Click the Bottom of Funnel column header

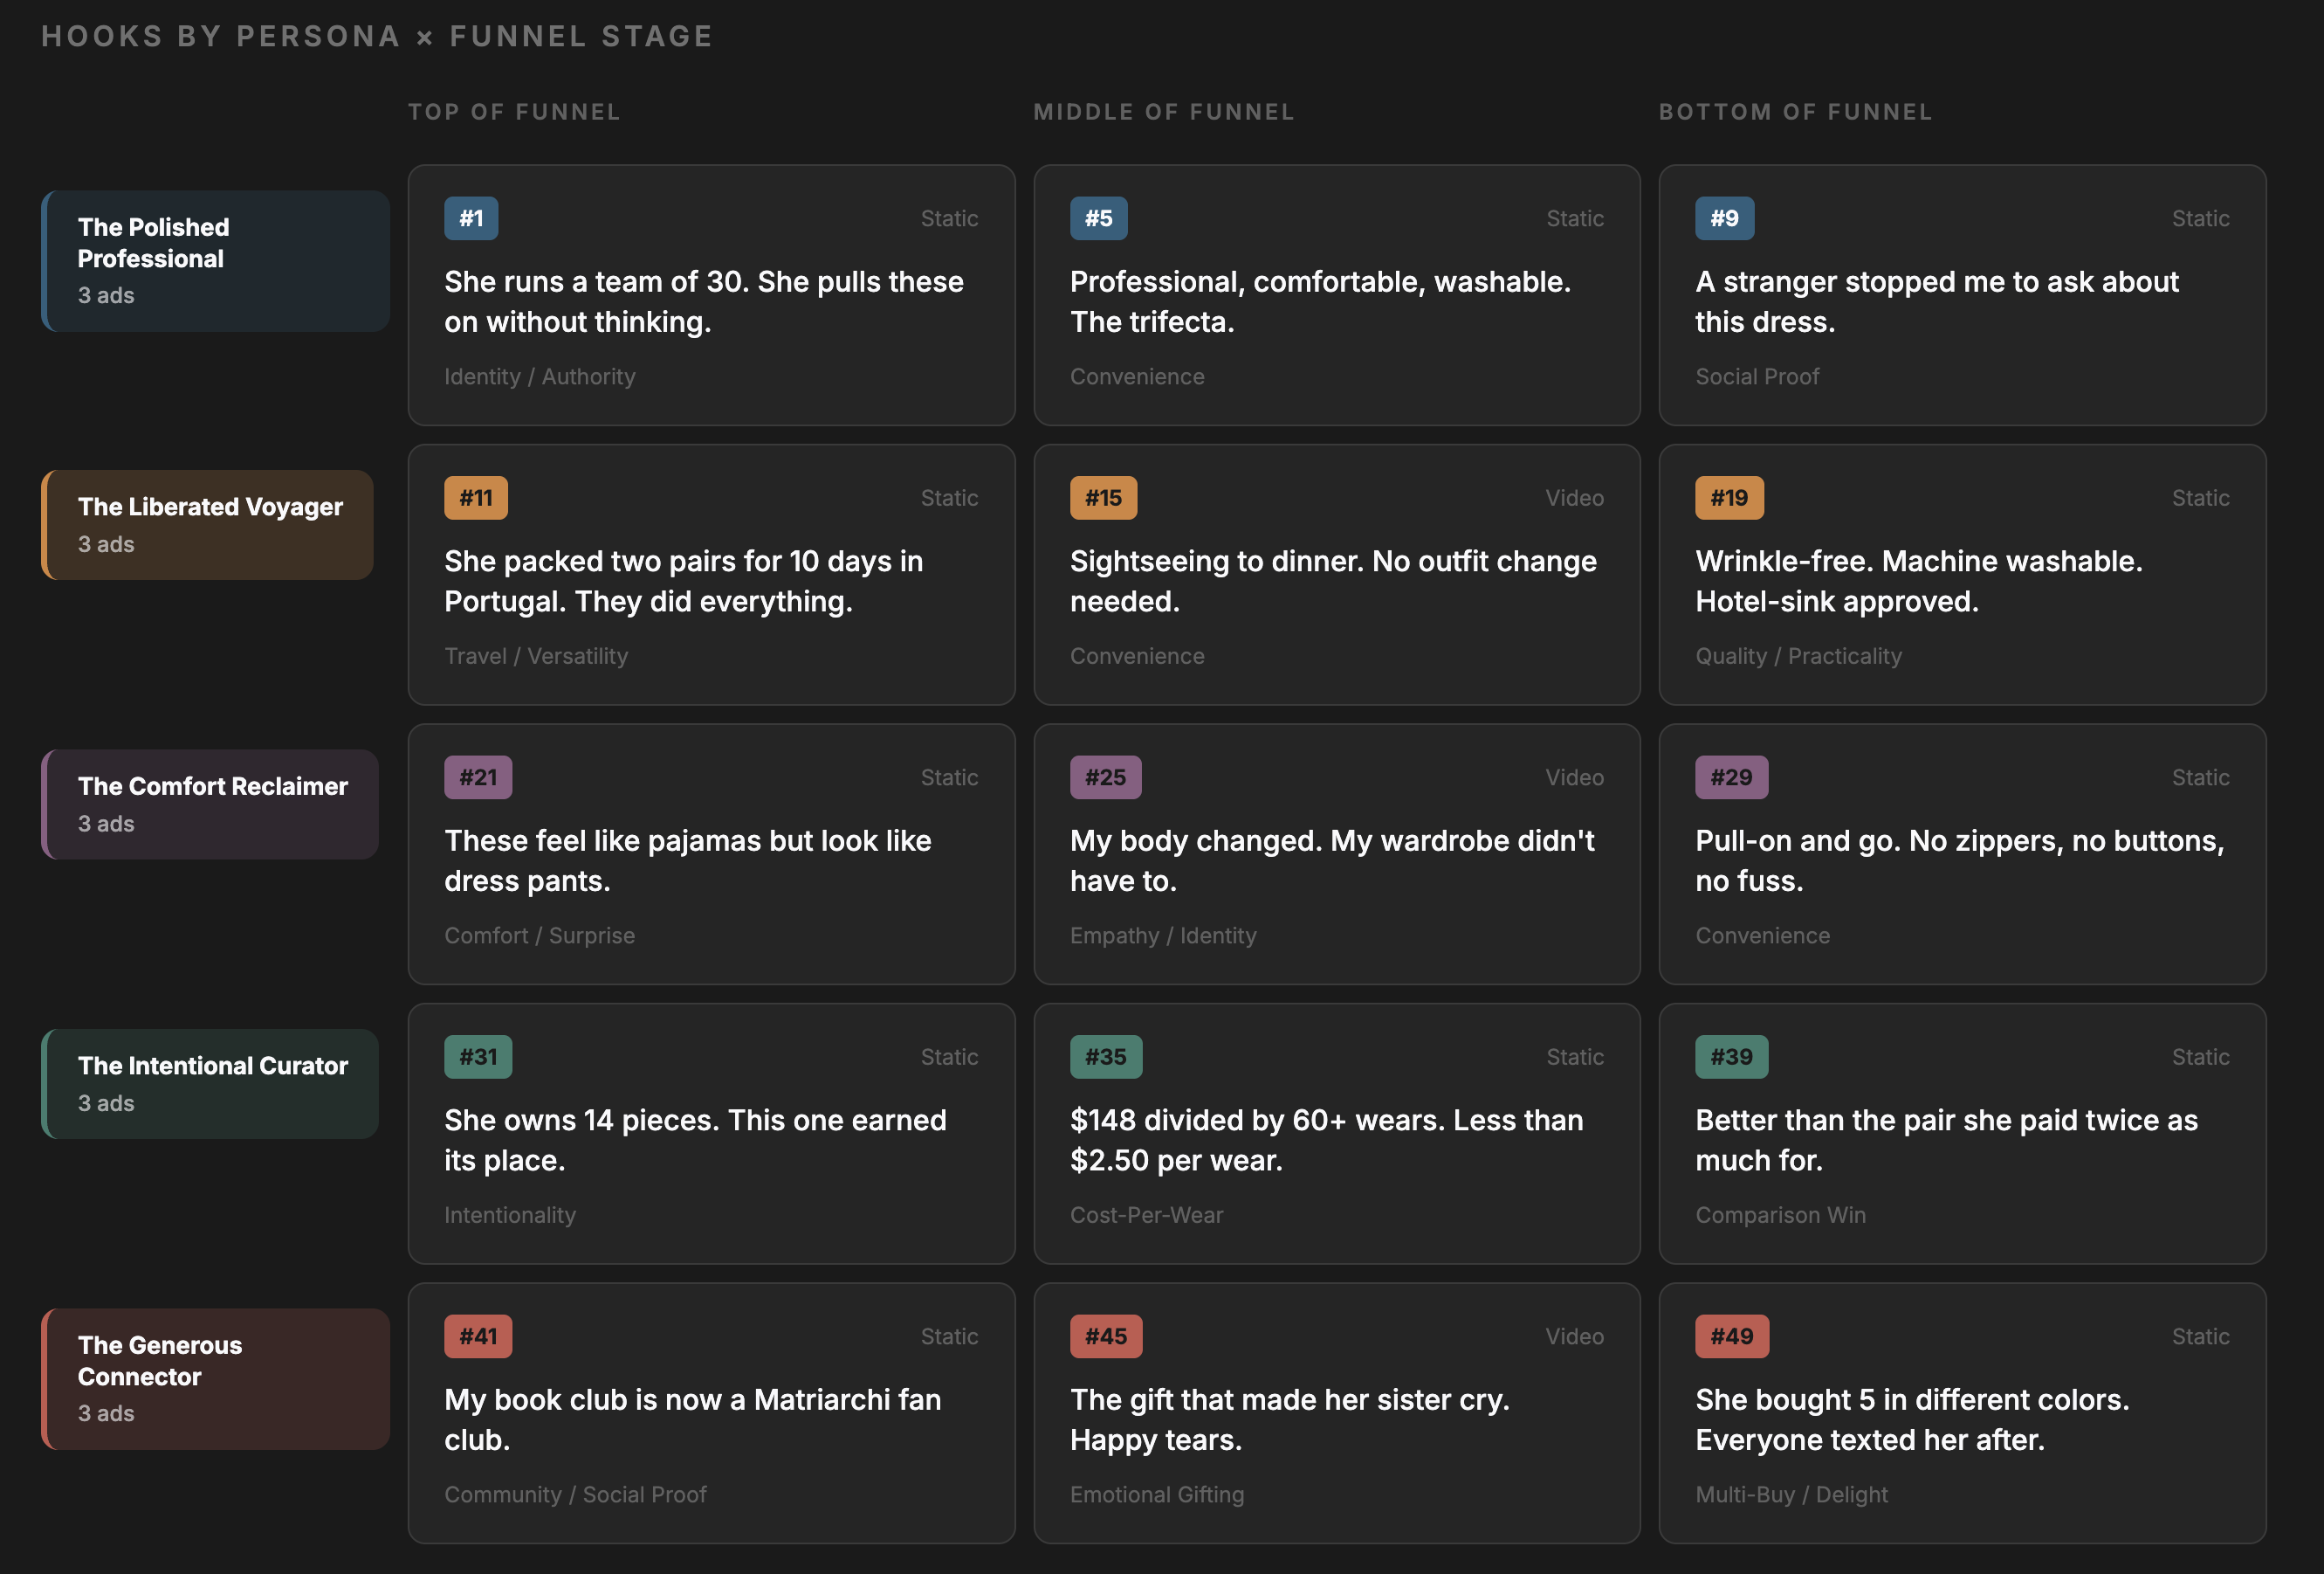(1795, 112)
